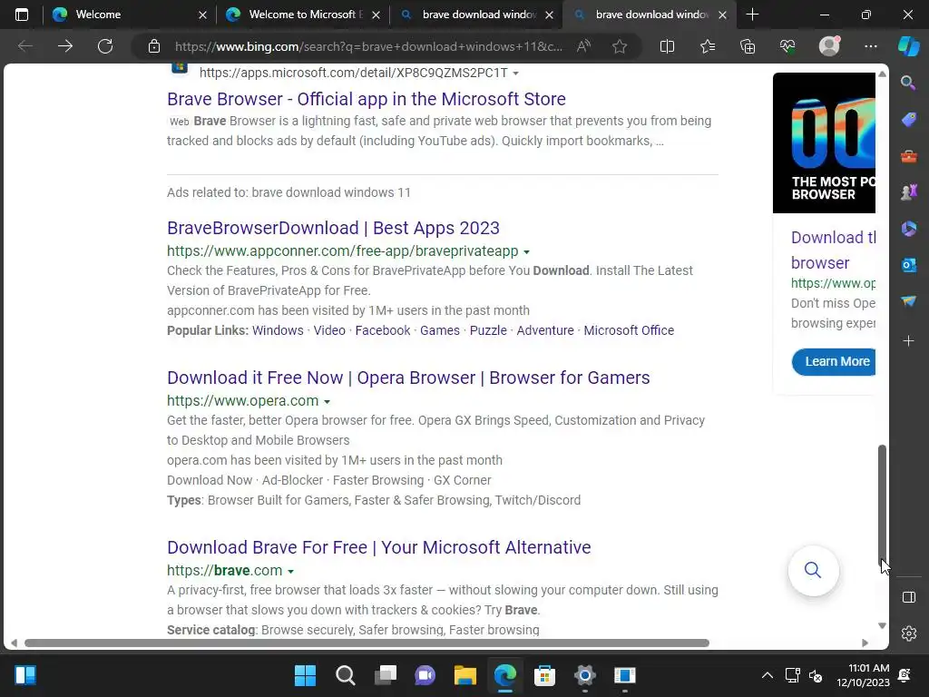Open sidebar Shopping tag icon
The image size is (929, 697).
pos(908,120)
